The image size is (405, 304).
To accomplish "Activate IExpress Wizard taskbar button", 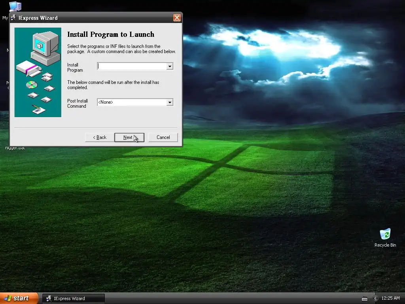I will pos(73,298).
